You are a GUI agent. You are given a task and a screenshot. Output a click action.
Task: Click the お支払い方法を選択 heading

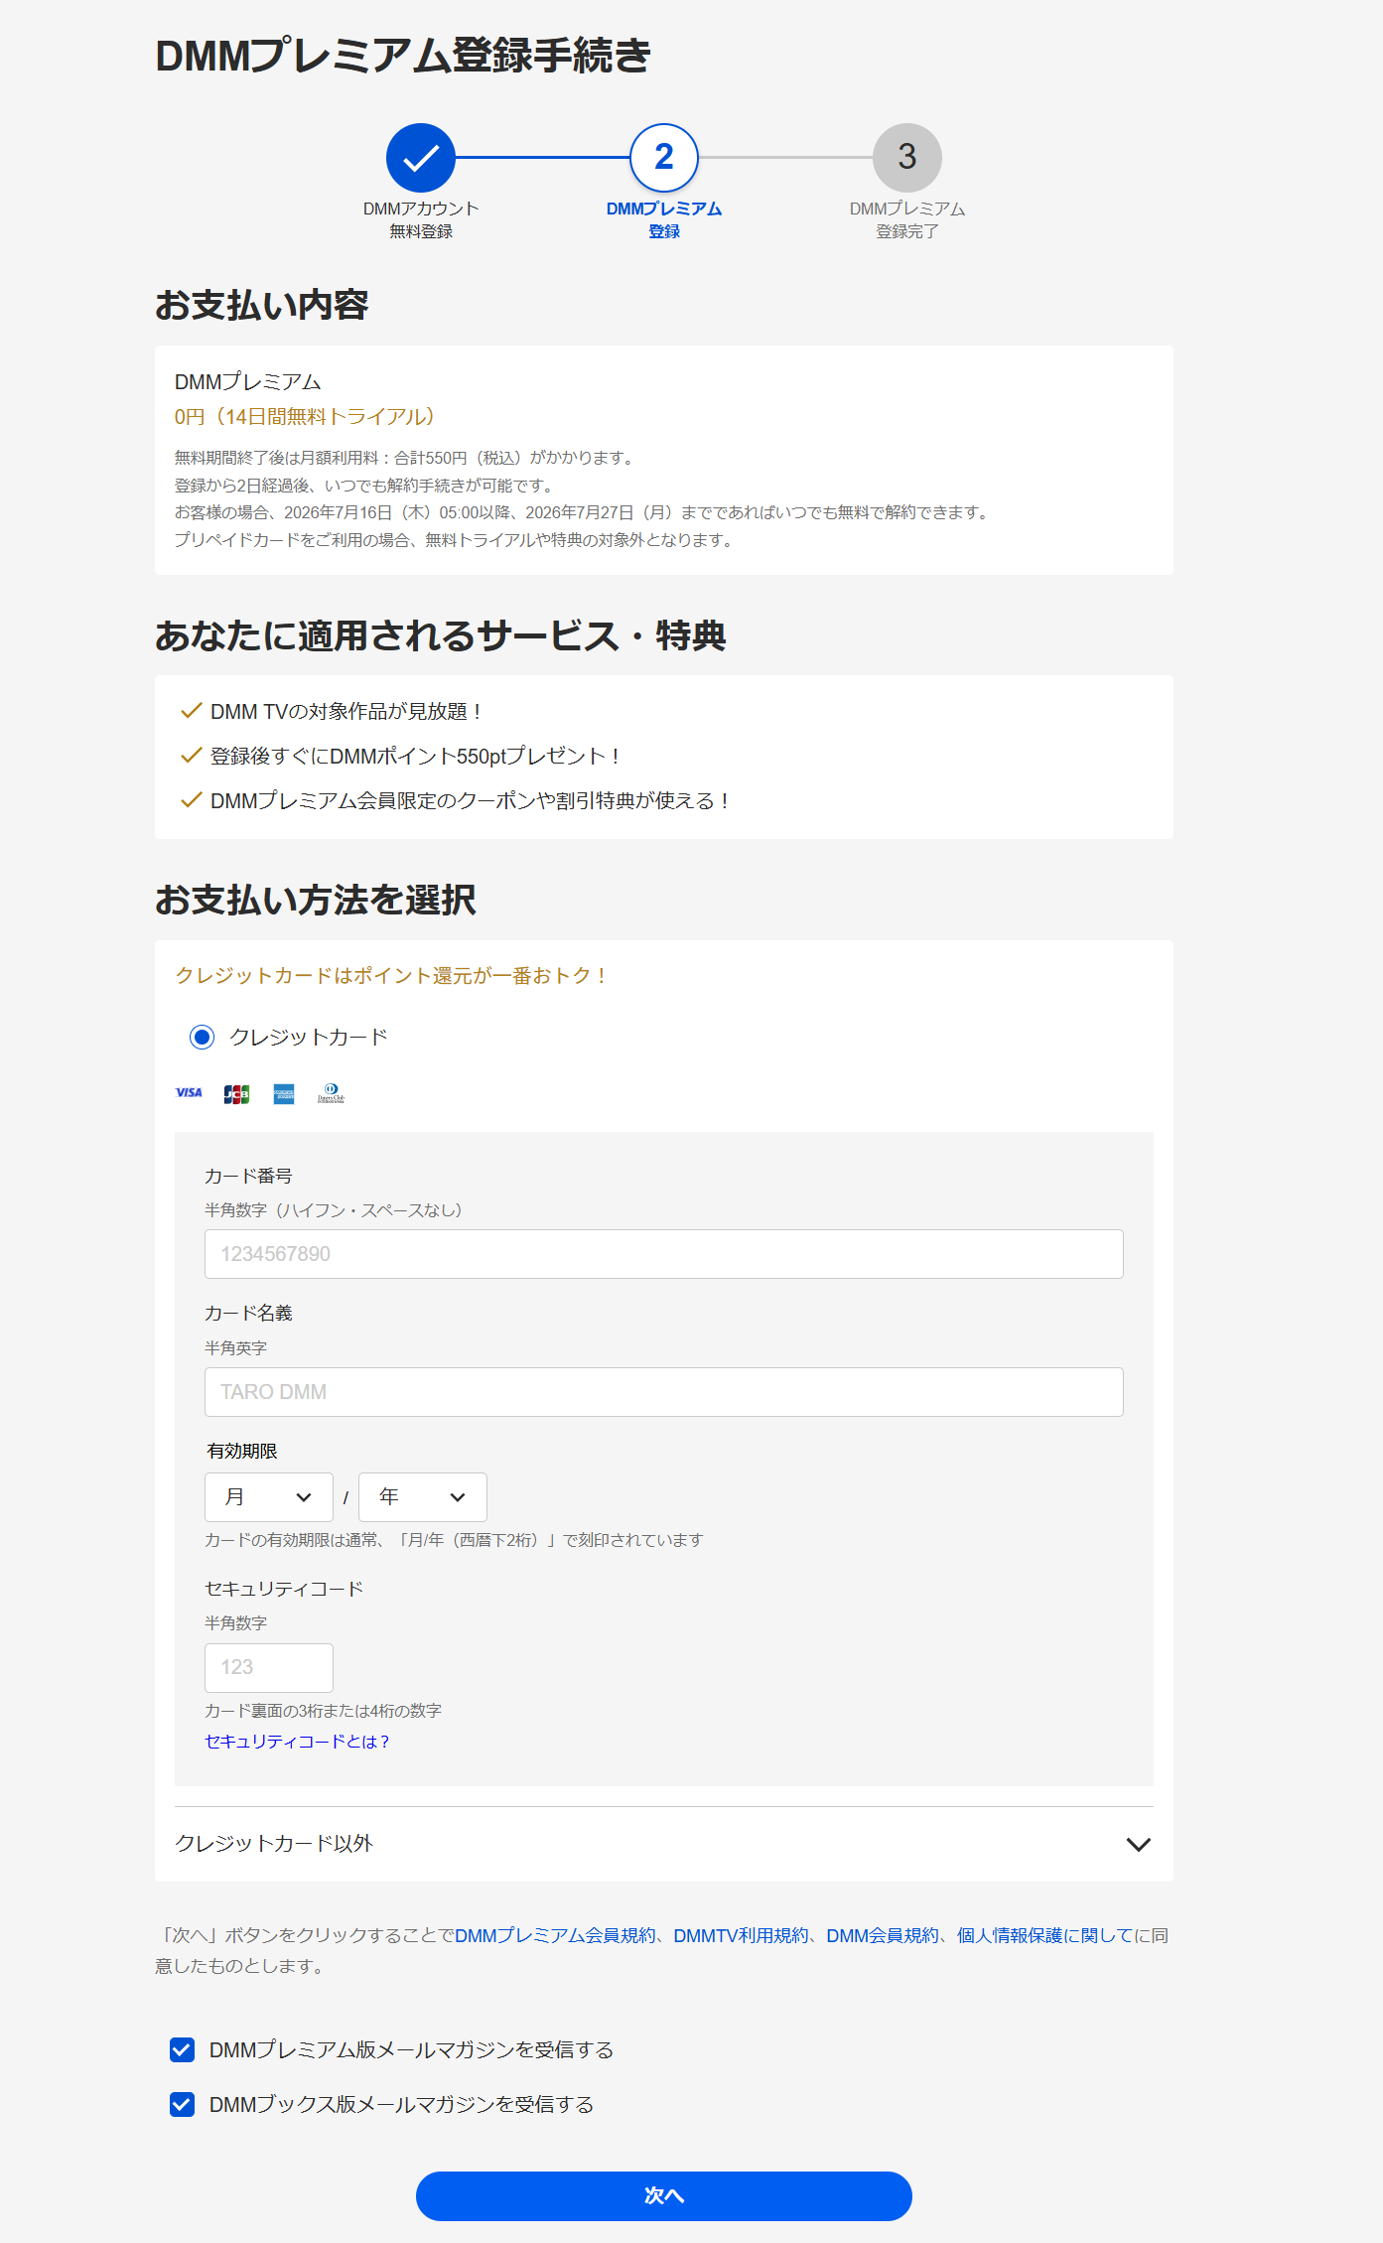[x=316, y=900]
